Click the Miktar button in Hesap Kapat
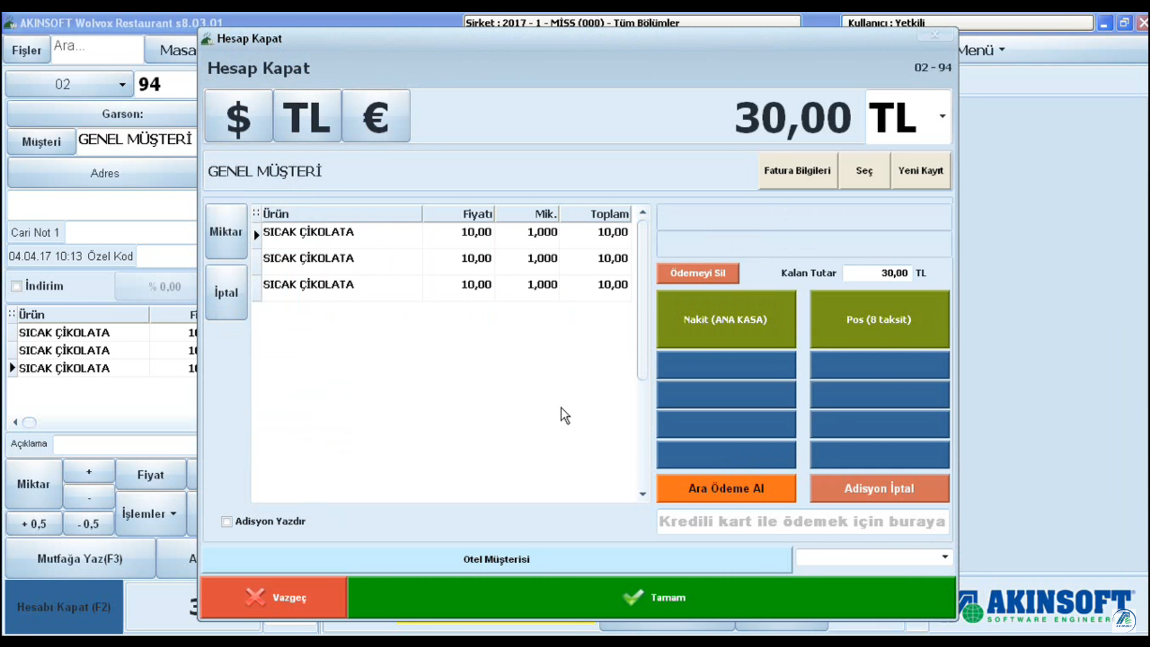 pos(226,232)
